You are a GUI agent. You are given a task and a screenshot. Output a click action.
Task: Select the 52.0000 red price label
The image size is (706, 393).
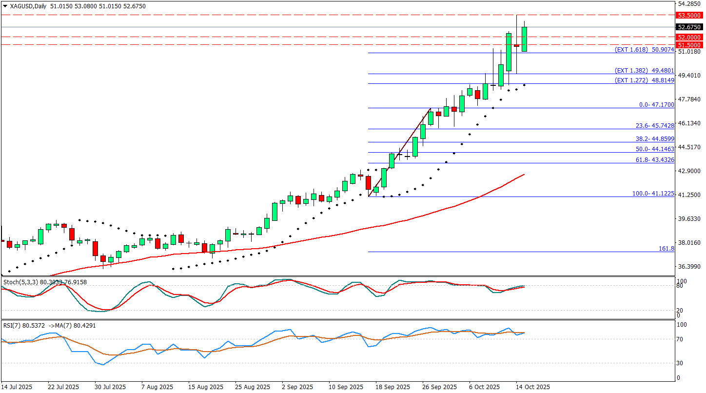click(x=689, y=37)
